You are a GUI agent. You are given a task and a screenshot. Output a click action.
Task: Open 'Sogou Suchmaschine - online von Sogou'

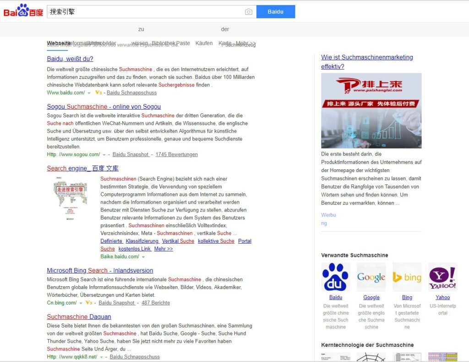click(x=104, y=106)
